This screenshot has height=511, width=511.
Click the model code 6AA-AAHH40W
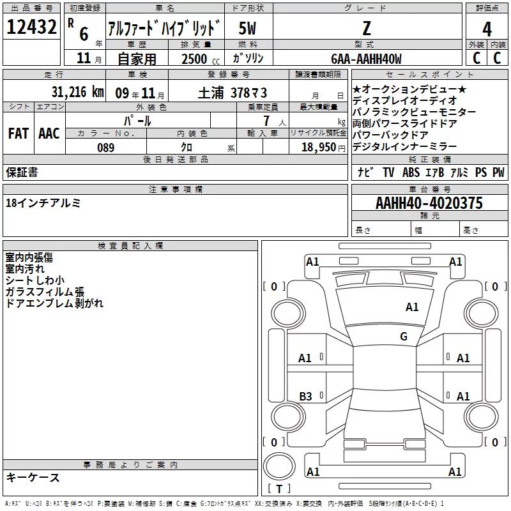tap(366, 59)
